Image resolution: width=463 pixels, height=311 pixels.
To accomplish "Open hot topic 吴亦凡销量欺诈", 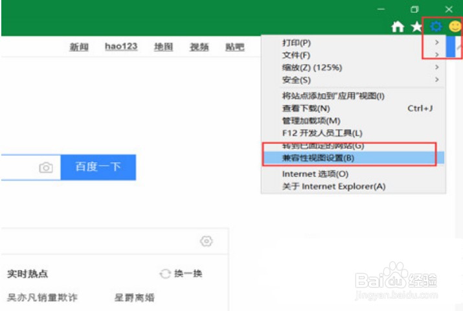I will pyautogui.click(x=42, y=297).
